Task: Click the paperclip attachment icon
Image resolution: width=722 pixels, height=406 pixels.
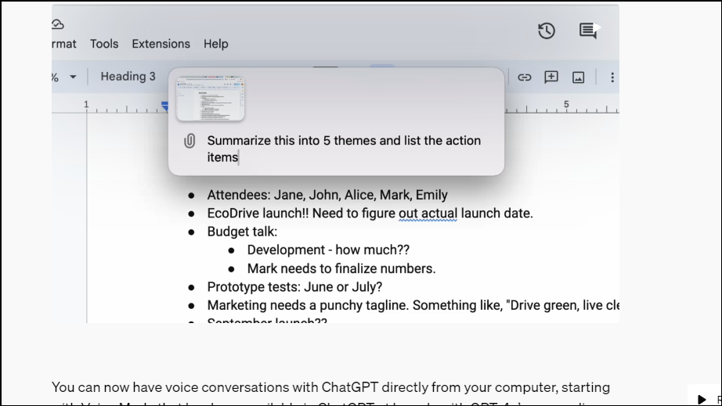Action: click(190, 141)
